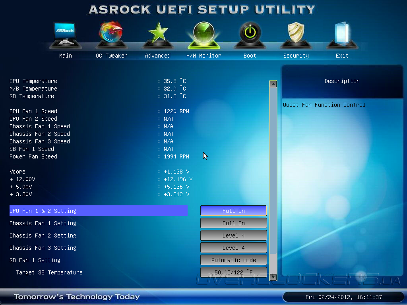Click the SB Fan 1 Speed label
The width and height of the screenshot is (407, 305).
(32, 149)
